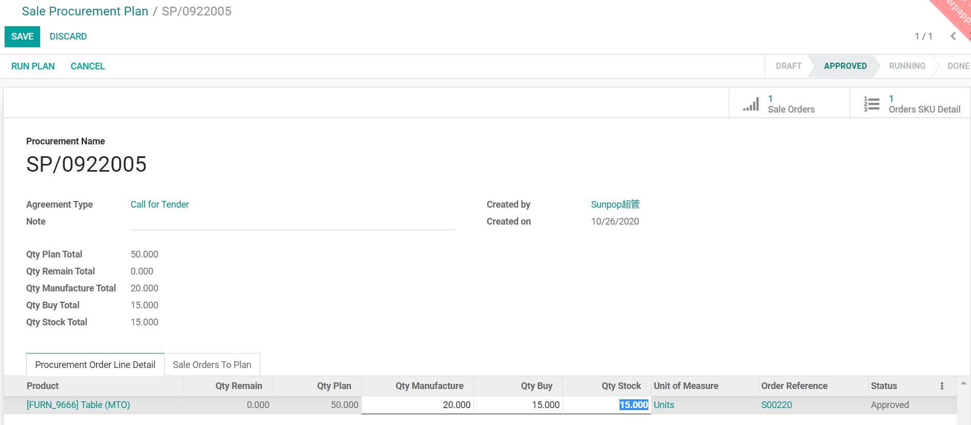Open the table column options kebab menu
The image size is (971, 425).
coord(942,386)
